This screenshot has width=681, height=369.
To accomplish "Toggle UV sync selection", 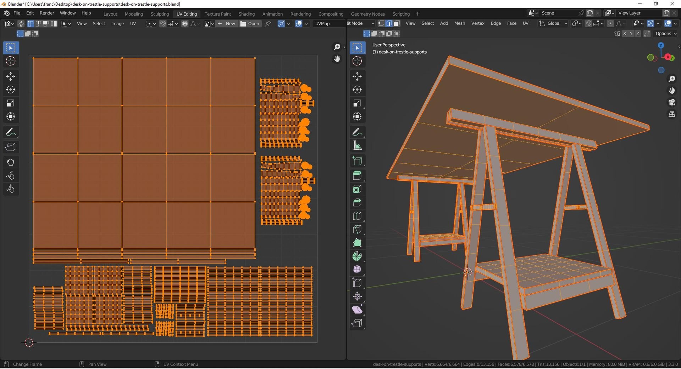I will click(21, 24).
